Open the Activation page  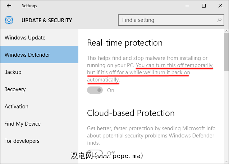pos(17,107)
